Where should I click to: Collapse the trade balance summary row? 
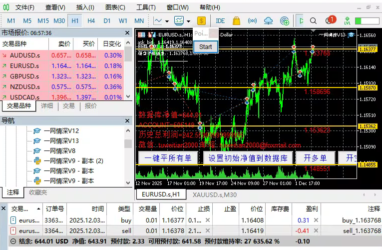(5, 241)
